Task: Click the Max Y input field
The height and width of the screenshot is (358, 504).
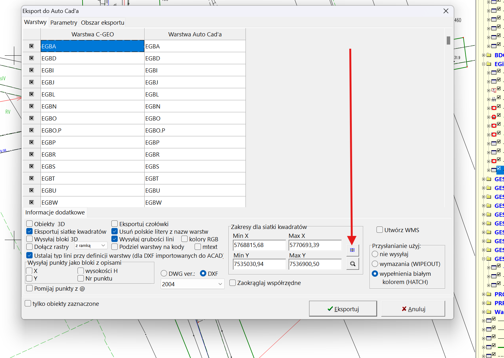Action: point(315,264)
